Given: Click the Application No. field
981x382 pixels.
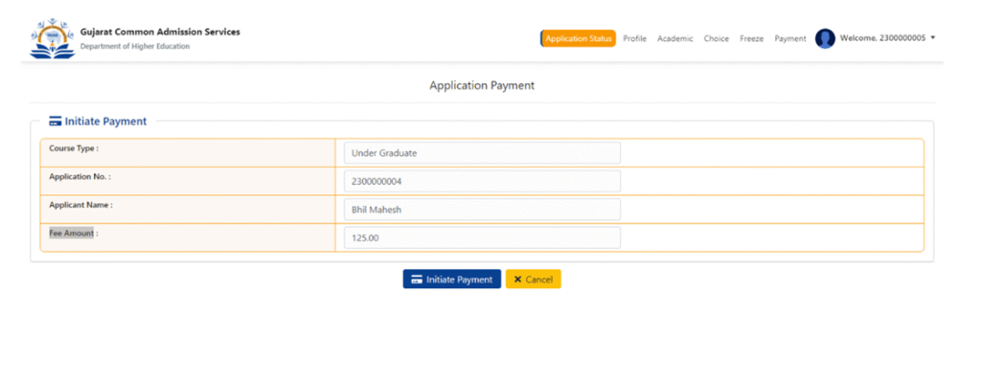Looking at the screenshot, I should (483, 181).
